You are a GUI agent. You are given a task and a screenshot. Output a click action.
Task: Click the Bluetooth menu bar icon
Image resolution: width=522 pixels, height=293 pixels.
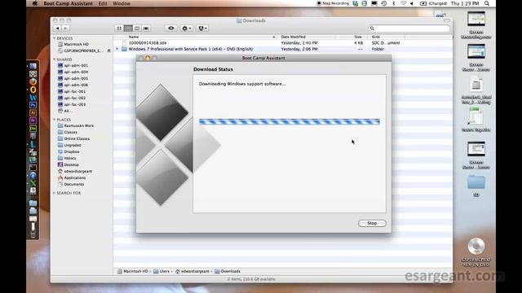point(393,3)
